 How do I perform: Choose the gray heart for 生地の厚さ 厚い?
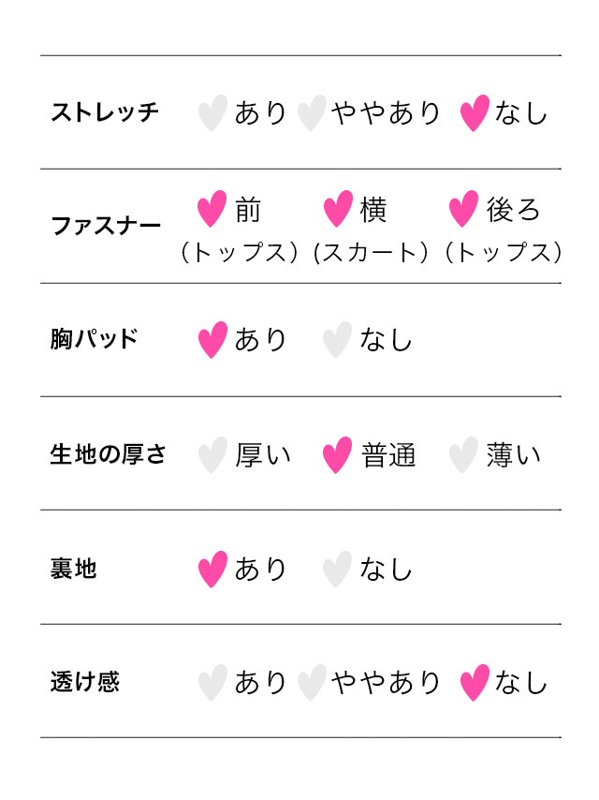(212, 455)
